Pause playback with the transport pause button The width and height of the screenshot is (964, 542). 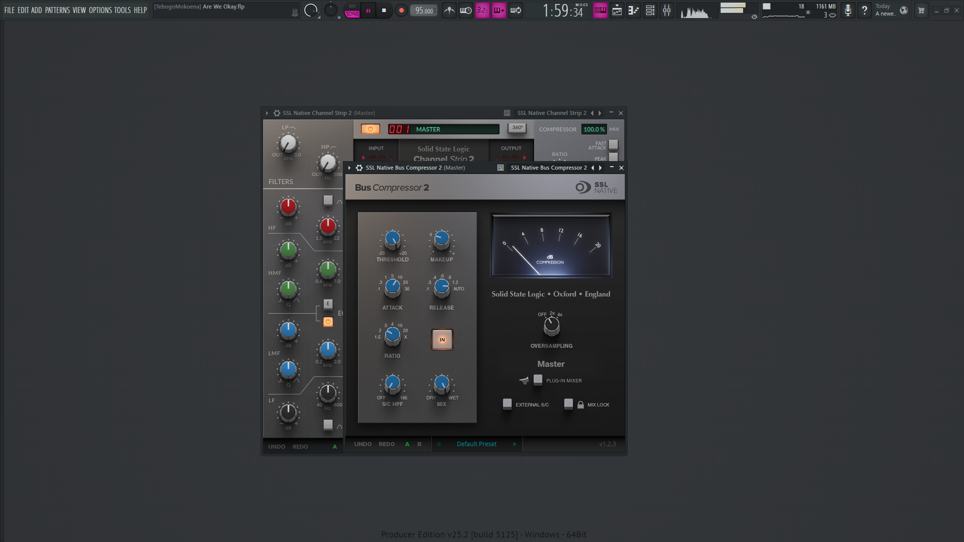point(369,10)
